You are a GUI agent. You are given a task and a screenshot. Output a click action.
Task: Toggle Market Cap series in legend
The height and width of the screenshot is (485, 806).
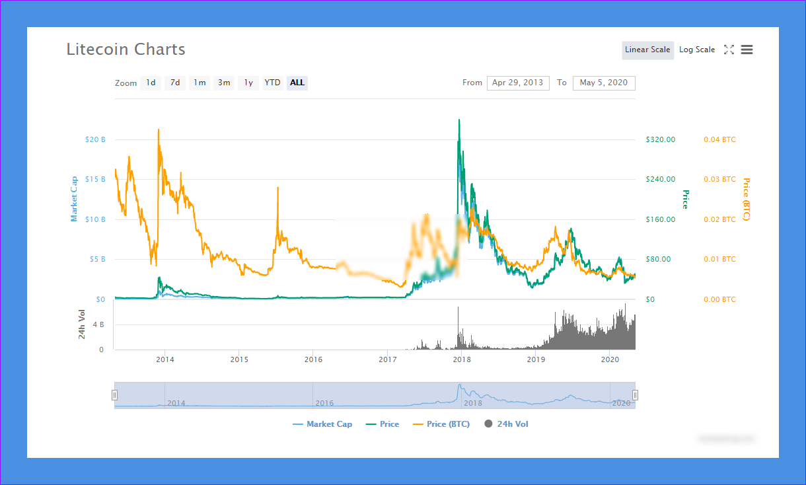click(322, 424)
